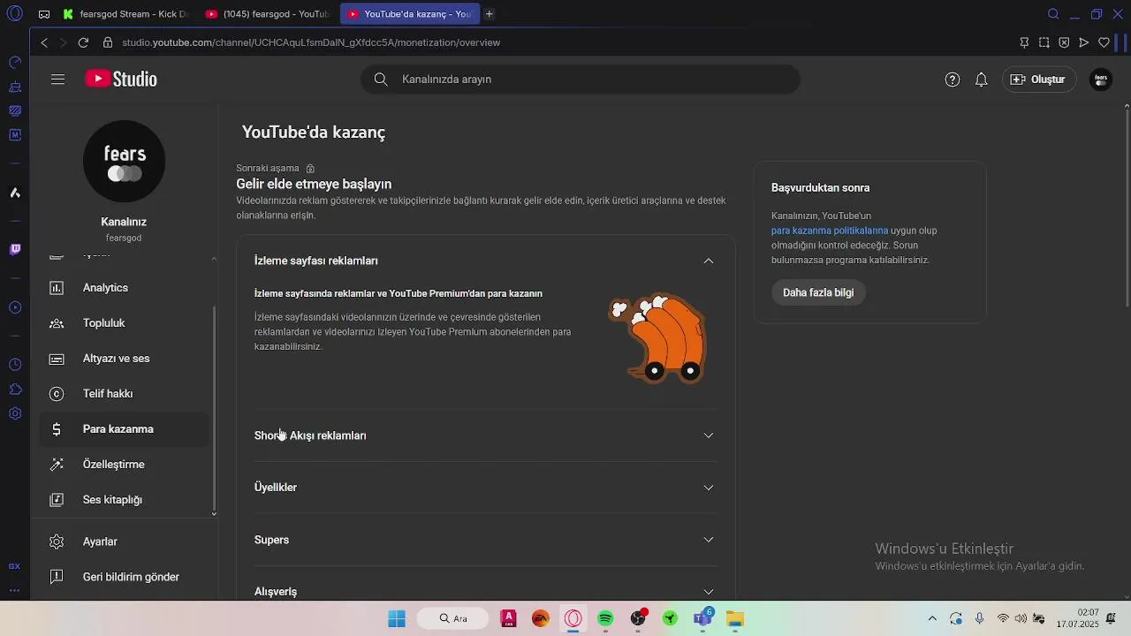Image resolution: width=1131 pixels, height=636 pixels.
Task: Open the Windows Start menu
Action: (397, 618)
